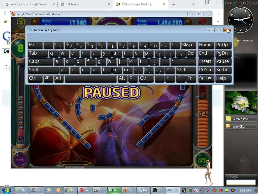Click the Tab key
This screenshot has height=194, width=258.
click(38, 54)
